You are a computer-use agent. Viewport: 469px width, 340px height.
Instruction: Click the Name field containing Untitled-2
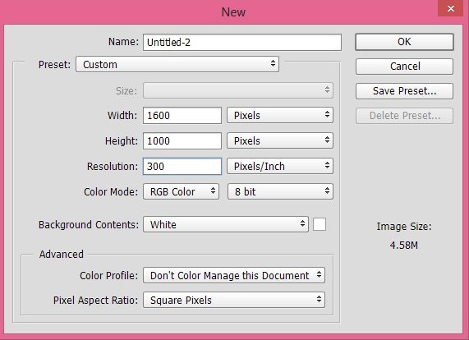pyautogui.click(x=242, y=42)
